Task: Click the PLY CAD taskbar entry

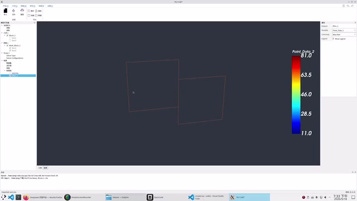Action: pyautogui.click(x=249, y=197)
